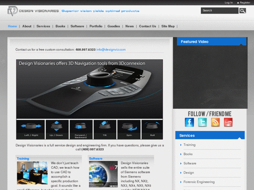254x190 pixels.
Task: Open the Twitter follow icon
Action: pyautogui.click(x=202, y=122)
